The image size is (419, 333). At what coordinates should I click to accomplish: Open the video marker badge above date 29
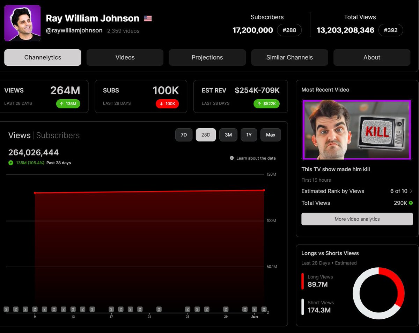pos(226,309)
